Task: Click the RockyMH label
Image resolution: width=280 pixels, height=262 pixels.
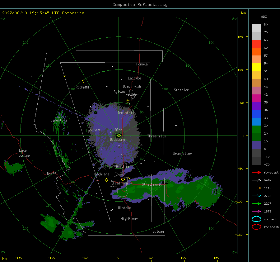Action: (82, 87)
